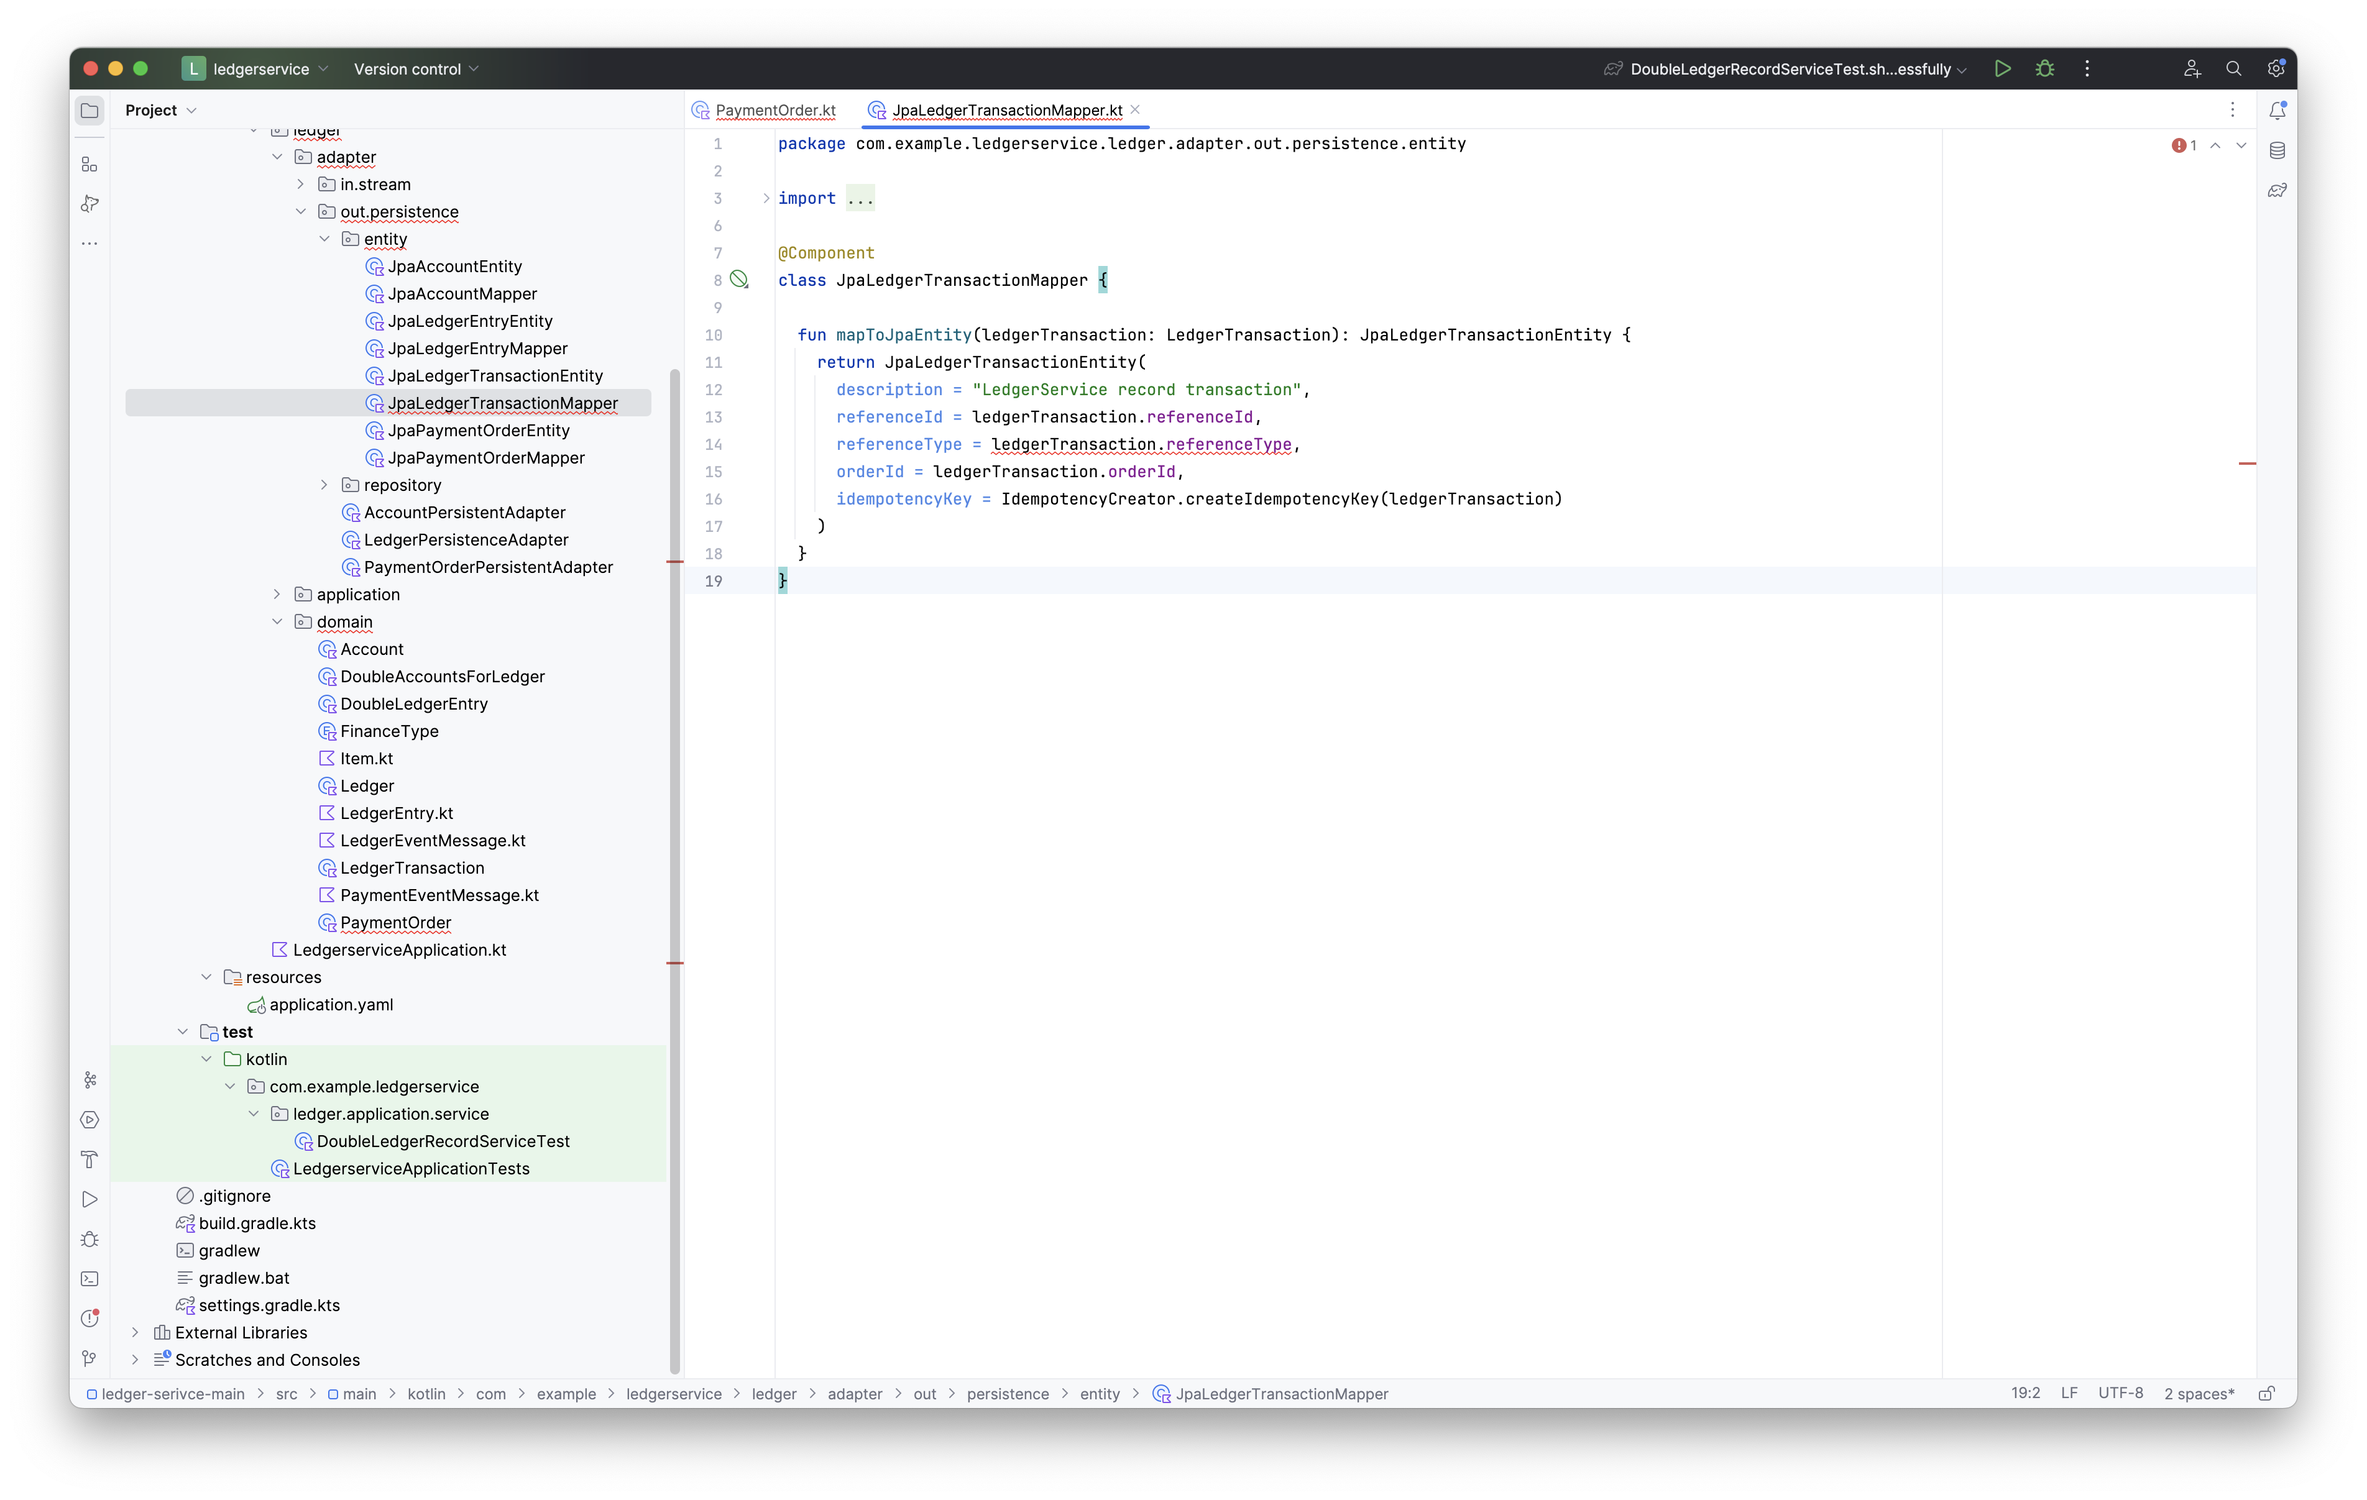Screen dimensions: 2367x1500
Task: Expand the application folder
Action: 277,593
